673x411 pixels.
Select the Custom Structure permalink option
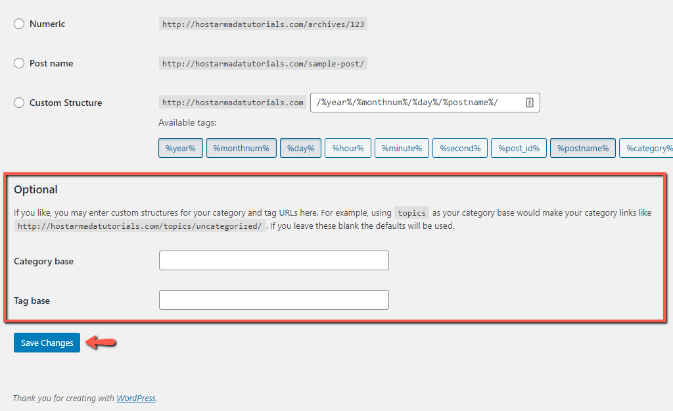18,103
